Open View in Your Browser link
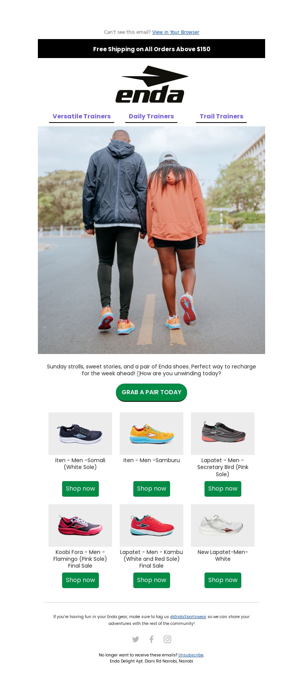The height and width of the screenshot is (675, 303). [x=176, y=32]
